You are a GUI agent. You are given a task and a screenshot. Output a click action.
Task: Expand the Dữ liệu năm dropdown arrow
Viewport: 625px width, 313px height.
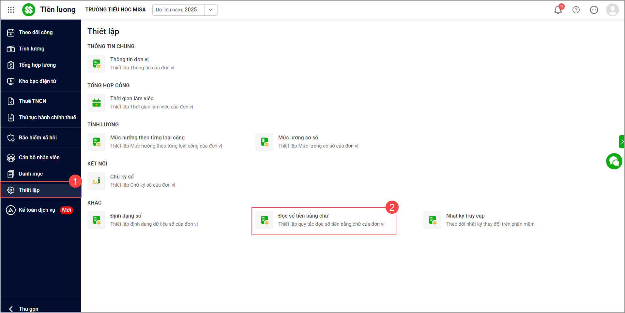coord(211,10)
